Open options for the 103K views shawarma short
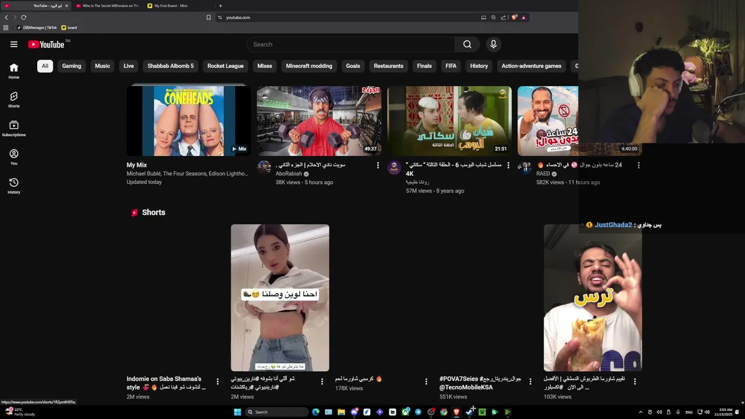This screenshot has width=745, height=419. [634, 382]
